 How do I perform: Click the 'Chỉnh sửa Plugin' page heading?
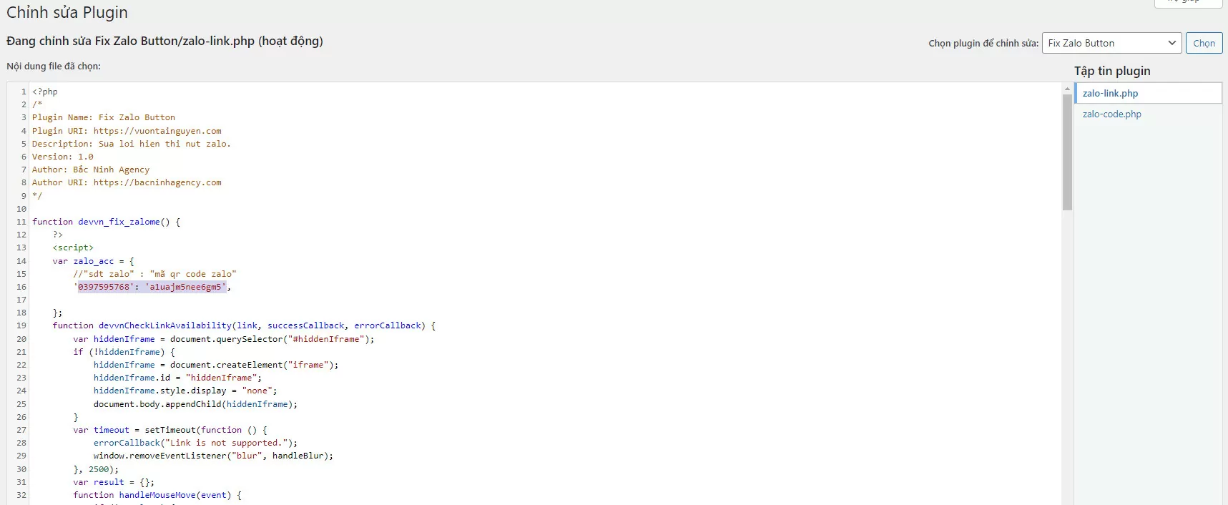pyautogui.click(x=67, y=12)
